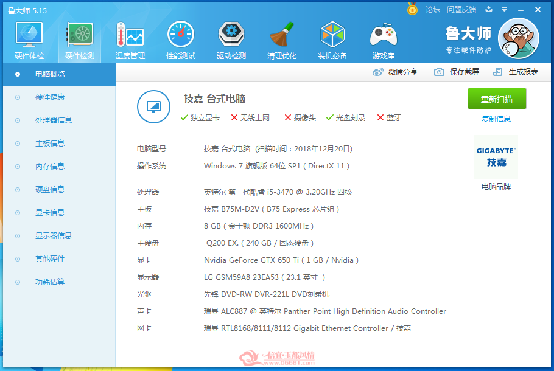The image size is (554, 371).
Task: Click the 8 GB 金士顿 DDR3 memory value
Action: click(x=259, y=226)
